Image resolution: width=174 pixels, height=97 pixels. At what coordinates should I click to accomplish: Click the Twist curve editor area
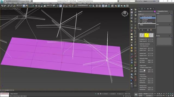point(164,30)
